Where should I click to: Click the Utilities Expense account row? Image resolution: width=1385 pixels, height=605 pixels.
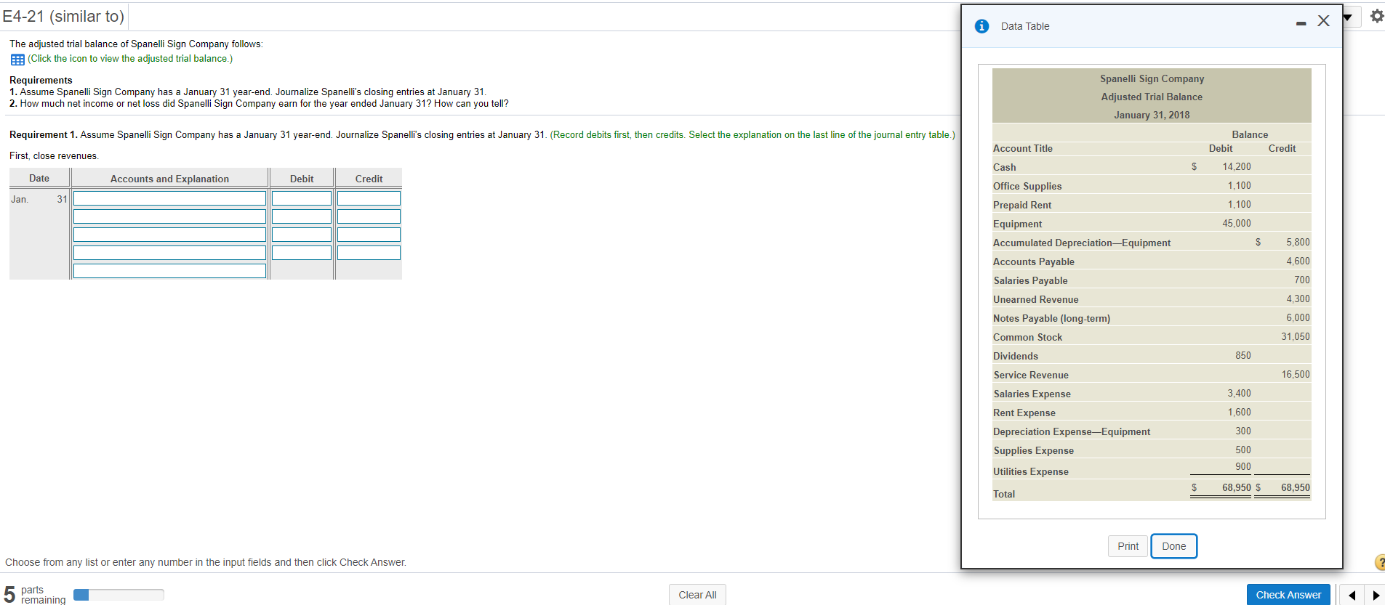click(1152, 469)
